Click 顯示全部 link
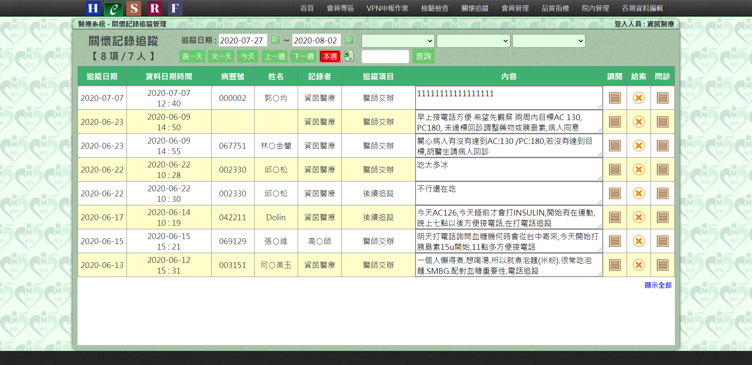This screenshot has height=365, width=752. (658, 285)
